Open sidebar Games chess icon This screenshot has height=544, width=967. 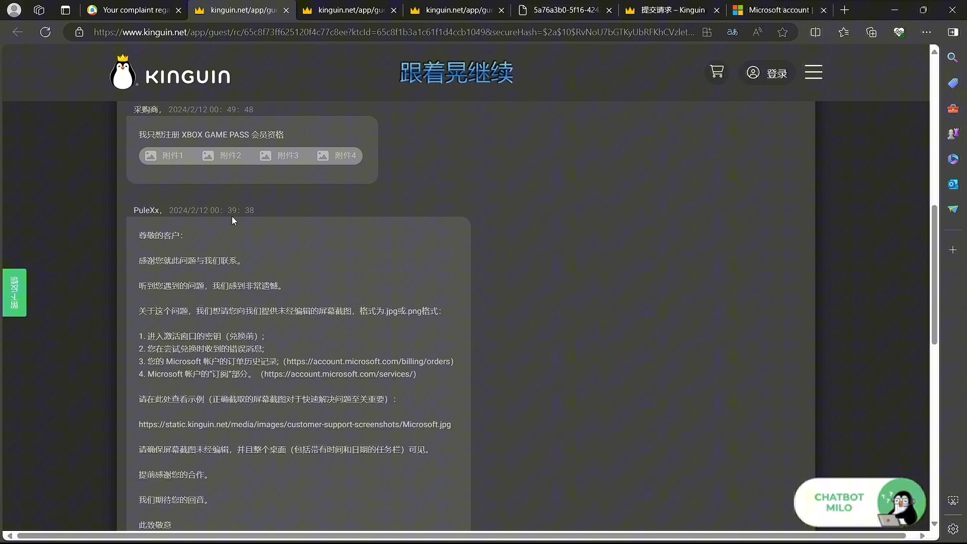tap(953, 133)
